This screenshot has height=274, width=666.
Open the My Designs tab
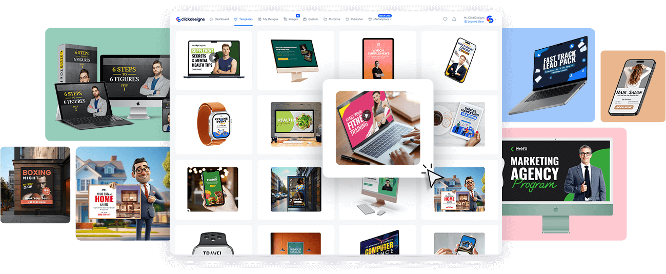(x=268, y=19)
